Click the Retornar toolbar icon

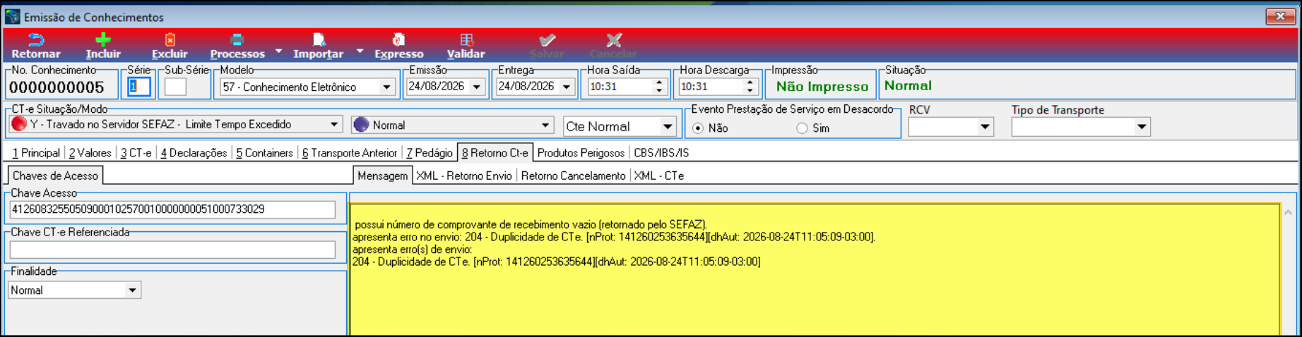tap(36, 40)
